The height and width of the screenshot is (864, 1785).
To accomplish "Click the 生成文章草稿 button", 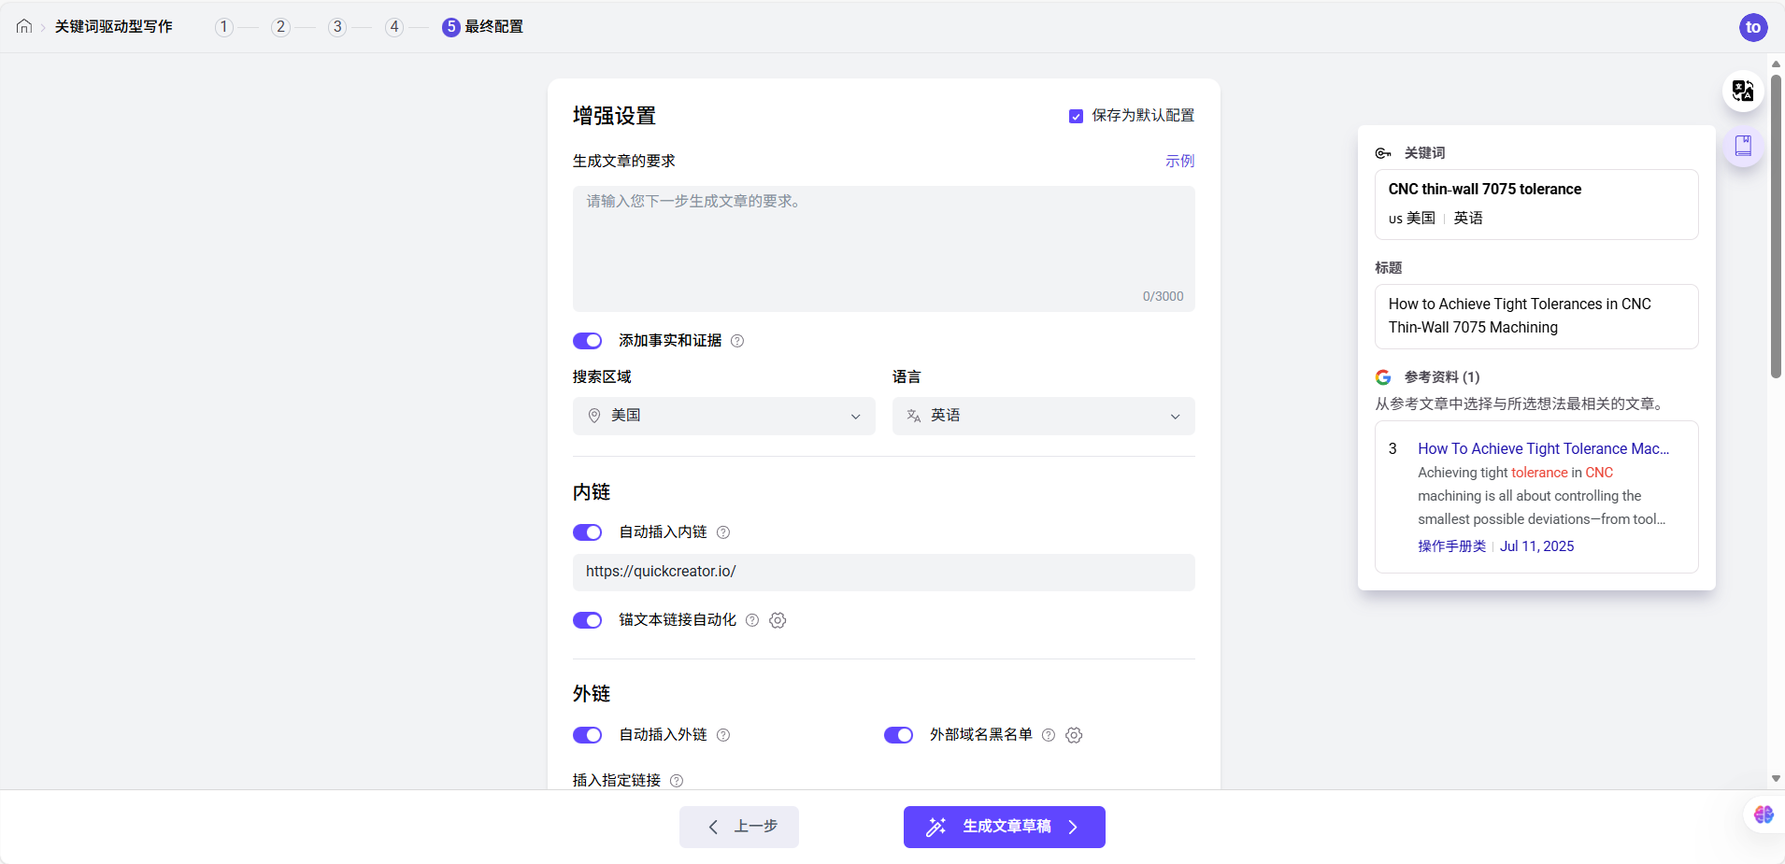I will click(x=1003, y=827).
